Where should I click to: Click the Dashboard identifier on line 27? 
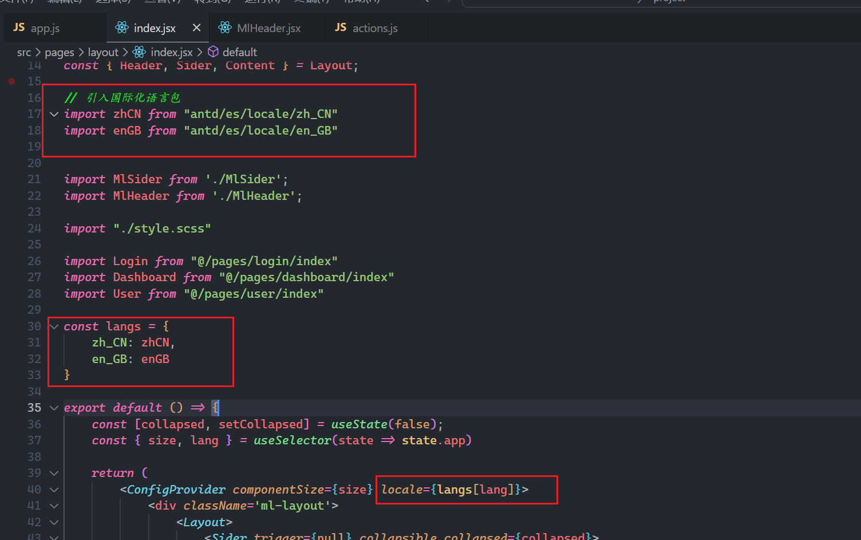[144, 277]
